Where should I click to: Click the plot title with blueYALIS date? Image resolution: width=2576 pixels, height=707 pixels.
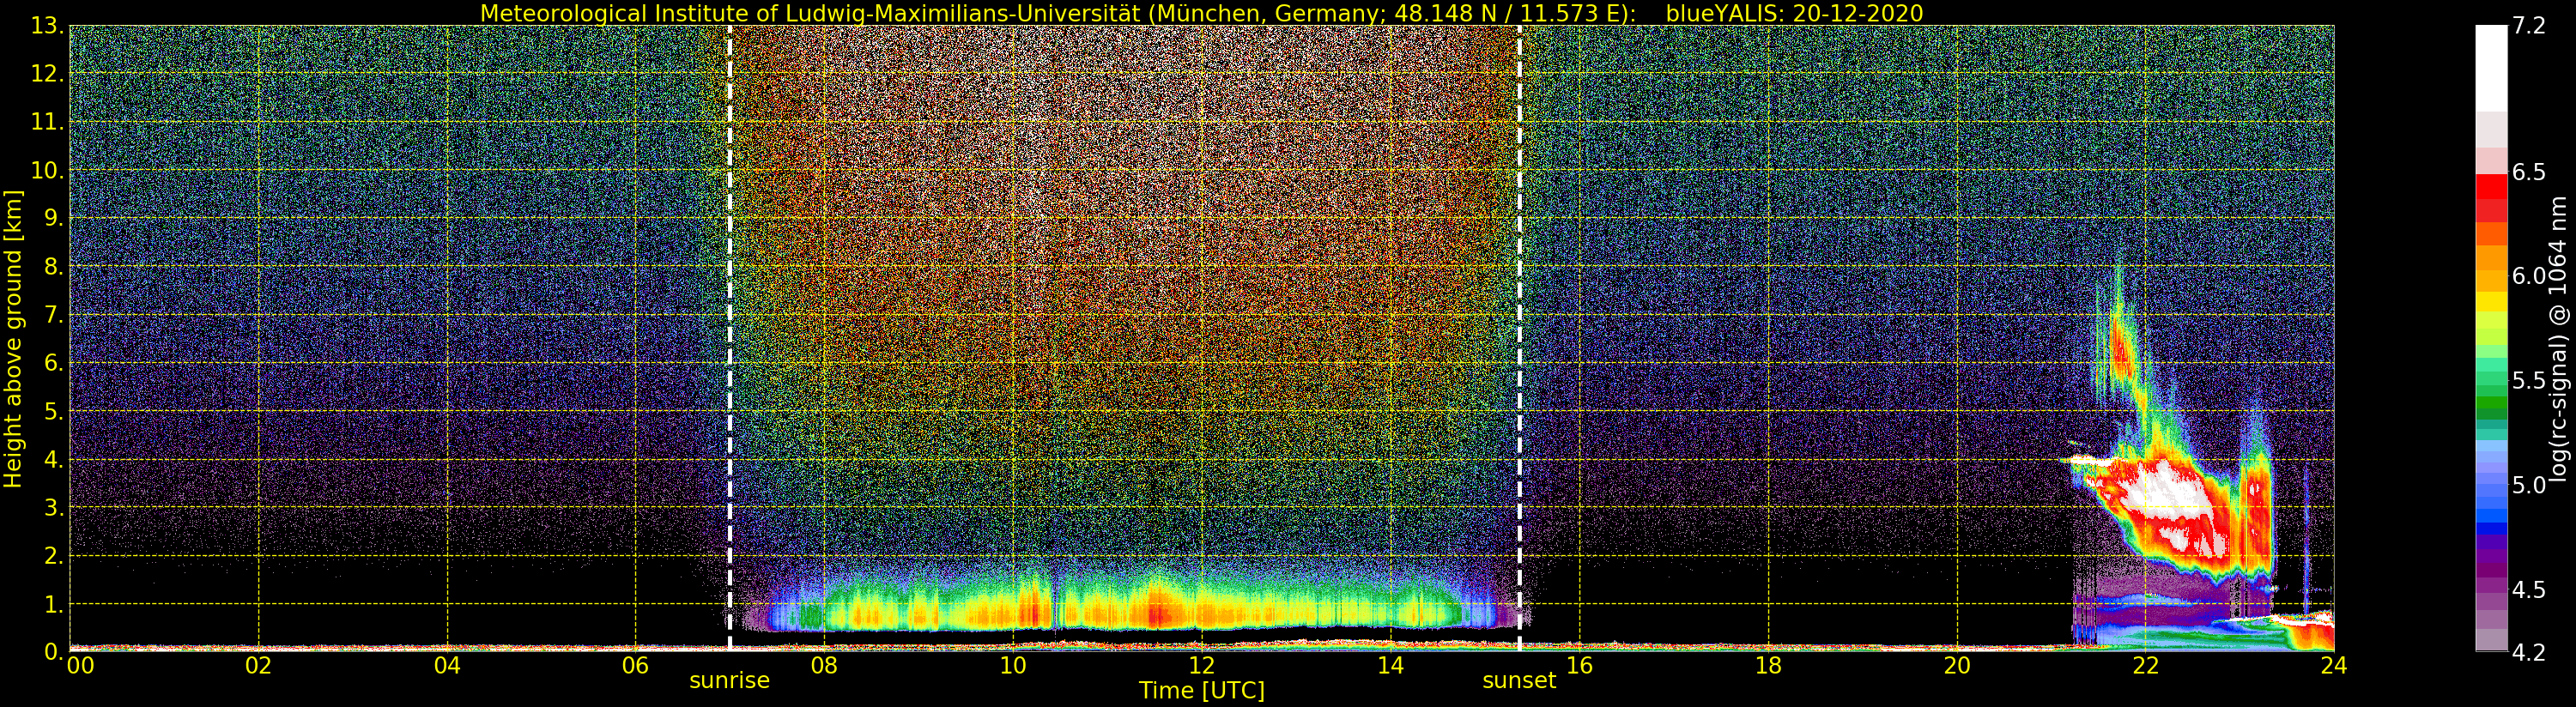pos(1201,13)
